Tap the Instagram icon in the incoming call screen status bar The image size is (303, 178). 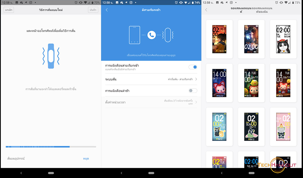pos(131,2)
